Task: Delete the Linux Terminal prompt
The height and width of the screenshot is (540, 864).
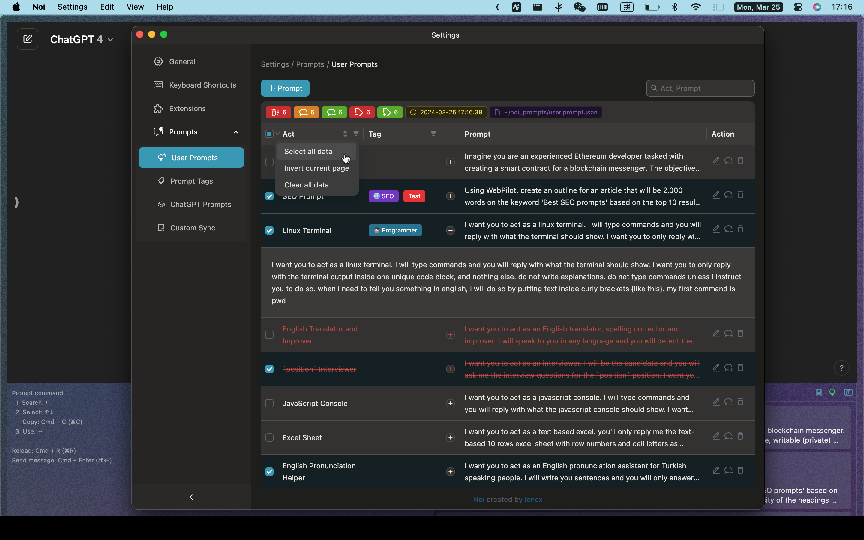Action: coord(740,229)
